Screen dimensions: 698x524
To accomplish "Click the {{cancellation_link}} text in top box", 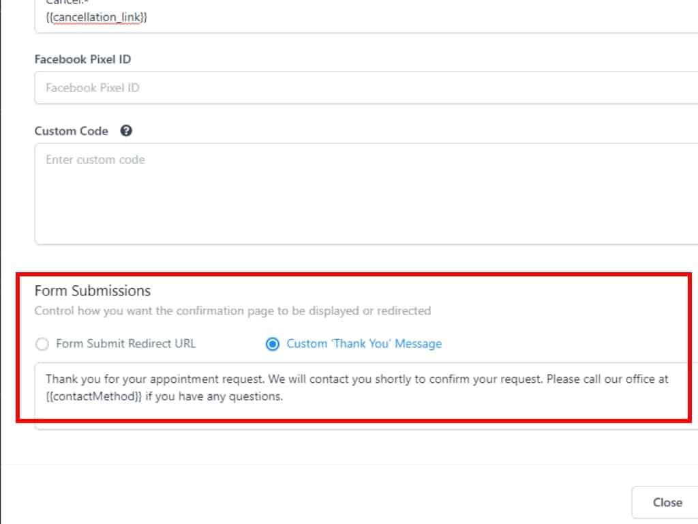I will 97,18.
